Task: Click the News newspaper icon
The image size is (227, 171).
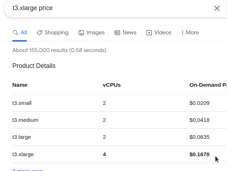Action: click(x=117, y=33)
